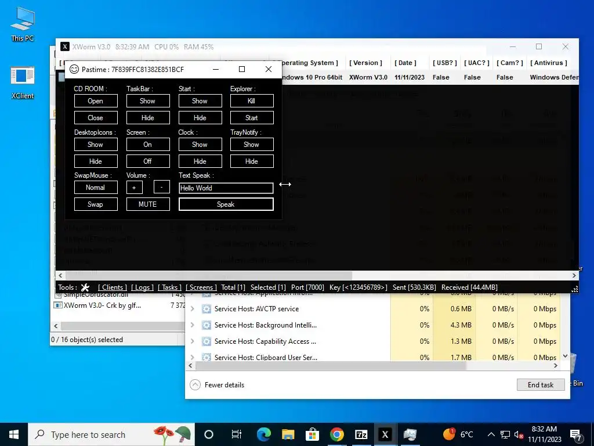
Task: Select the XClient desktop icon
Action: (x=23, y=83)
